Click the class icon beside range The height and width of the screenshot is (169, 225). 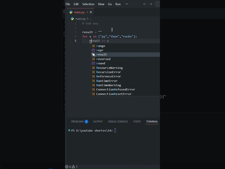pyautogui.click(x=94, y=46)
